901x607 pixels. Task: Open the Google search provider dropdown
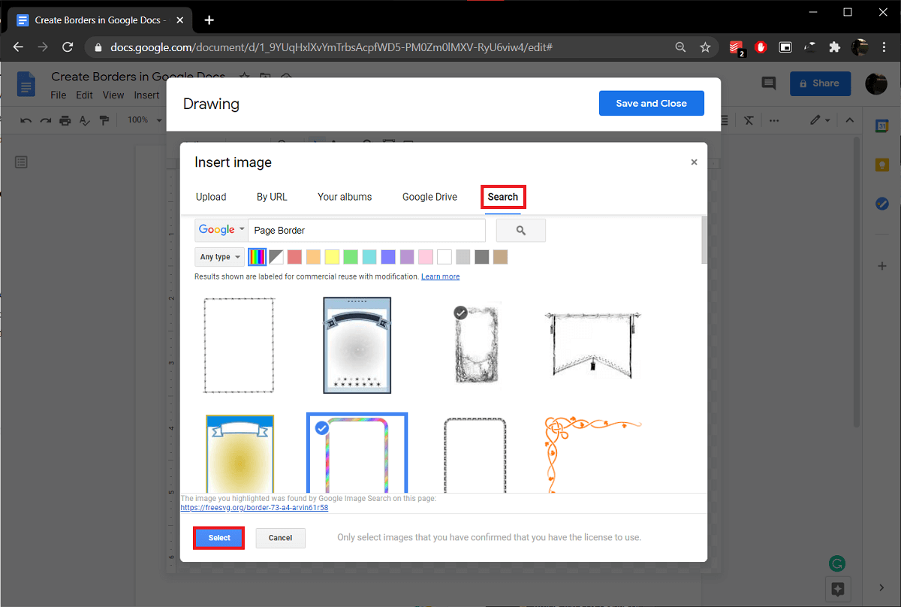pyautogui.click(x=221, y=230)
